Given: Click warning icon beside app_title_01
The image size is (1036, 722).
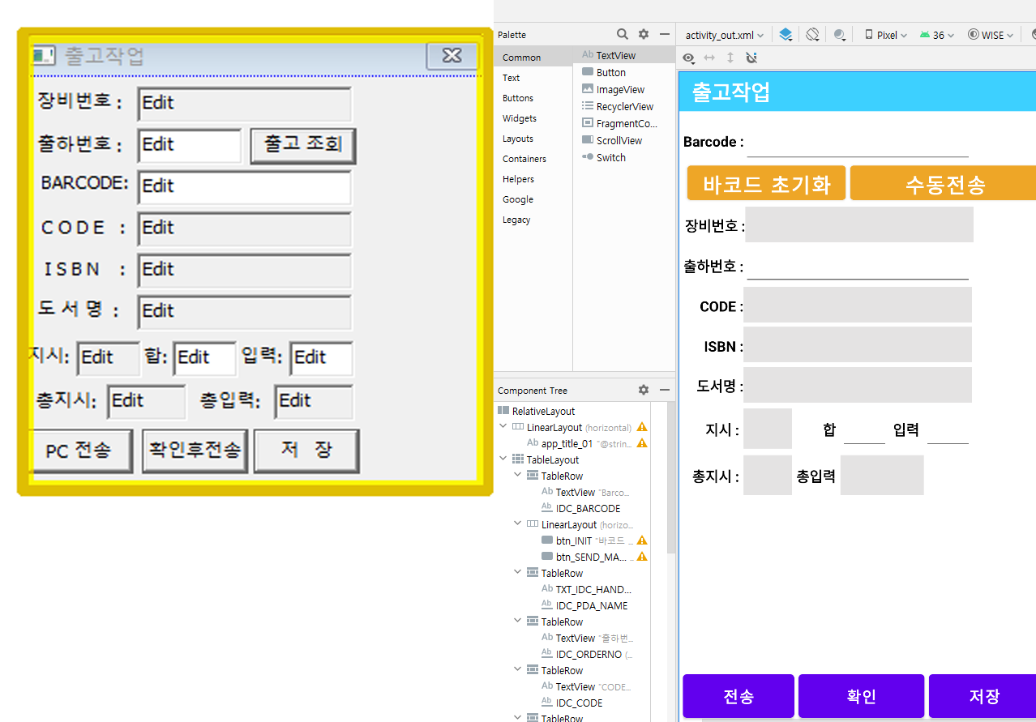Looking at the screenshot, I should tap(642, 443).
